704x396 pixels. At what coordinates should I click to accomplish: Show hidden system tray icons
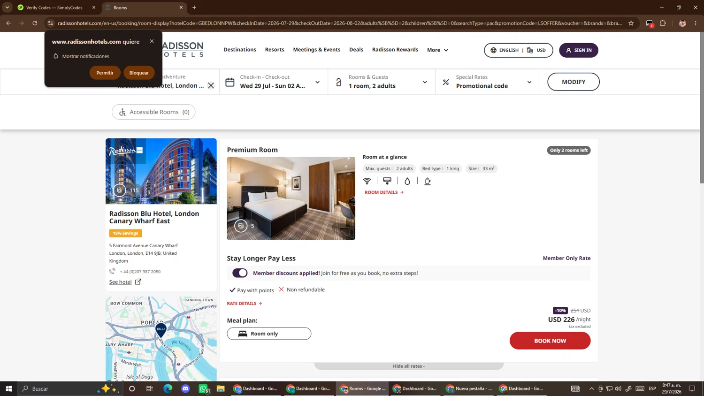591,388
